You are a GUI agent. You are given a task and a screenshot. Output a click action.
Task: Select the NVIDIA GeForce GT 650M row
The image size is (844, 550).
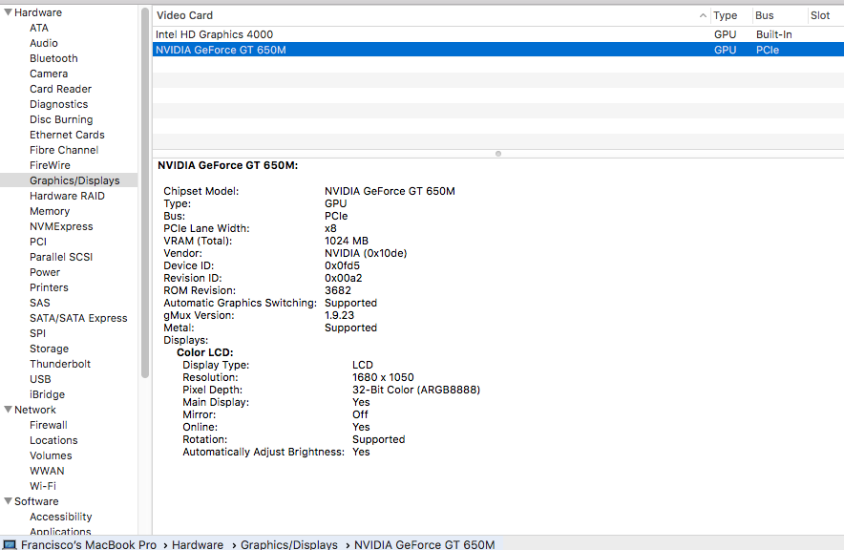(x=498, y=50)
